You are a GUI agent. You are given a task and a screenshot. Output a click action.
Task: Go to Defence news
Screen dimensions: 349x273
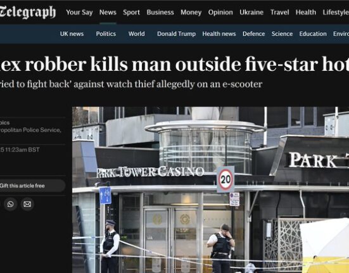point(254,34)
